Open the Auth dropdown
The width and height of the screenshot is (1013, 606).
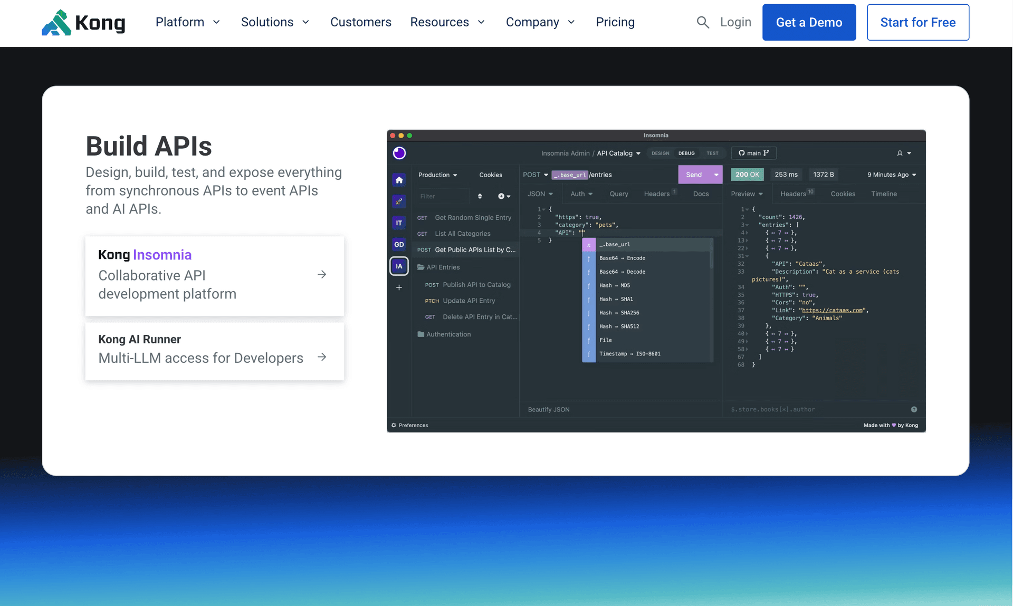coord(581,194)
